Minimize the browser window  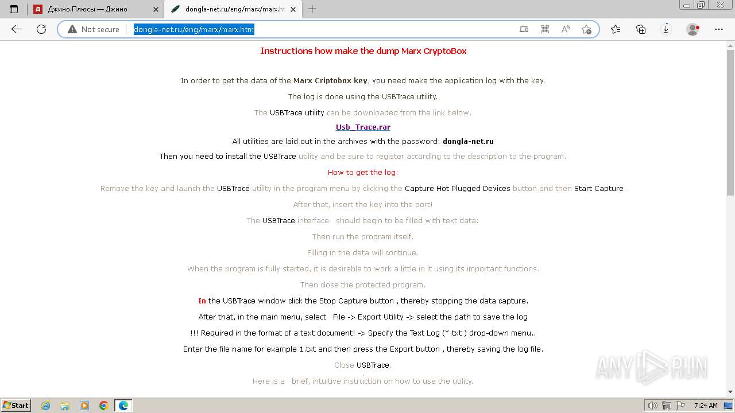(687, 5)
